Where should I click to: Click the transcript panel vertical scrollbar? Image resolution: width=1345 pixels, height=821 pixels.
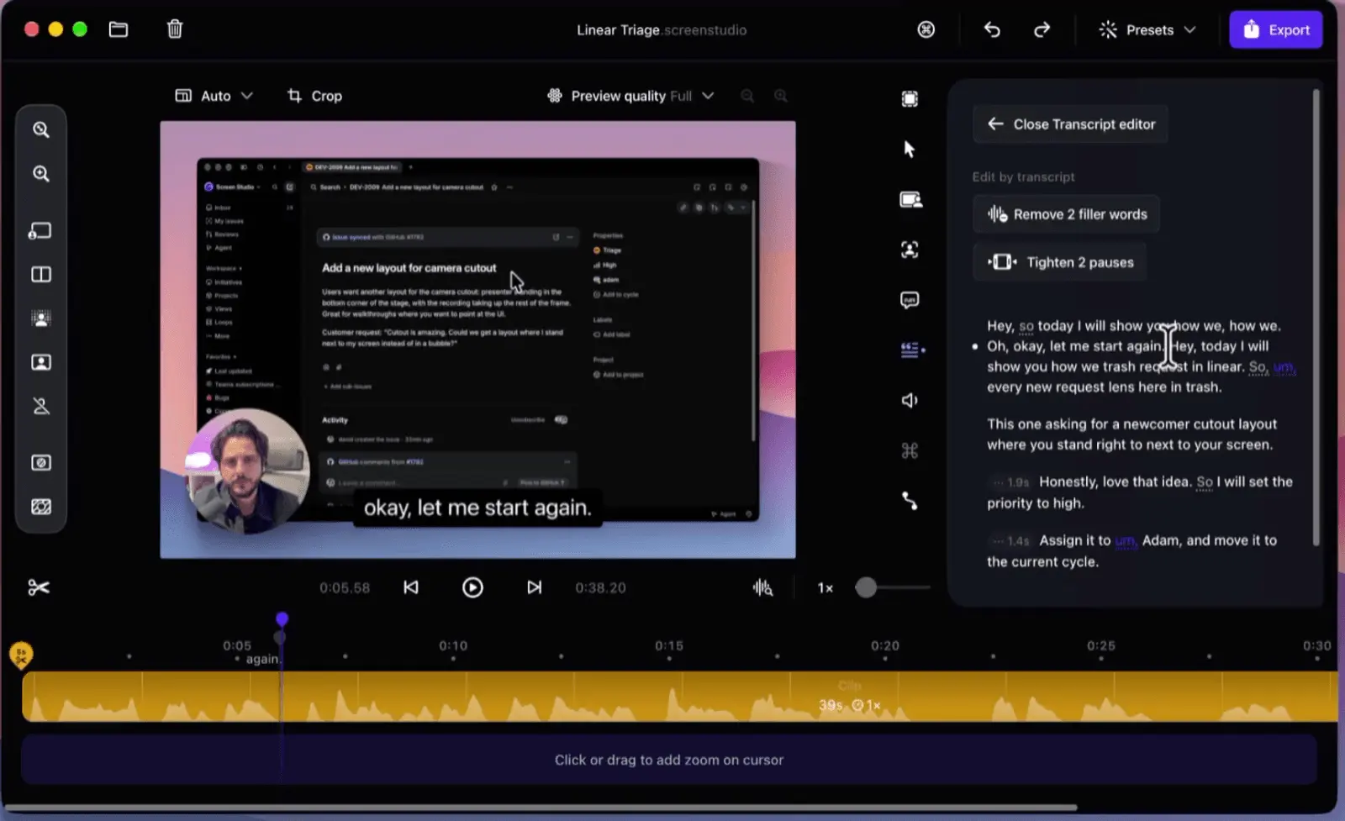pos(1316,318)
